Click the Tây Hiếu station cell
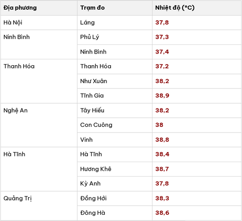Viewport: 242px width, 221px height. pos(115,110)
